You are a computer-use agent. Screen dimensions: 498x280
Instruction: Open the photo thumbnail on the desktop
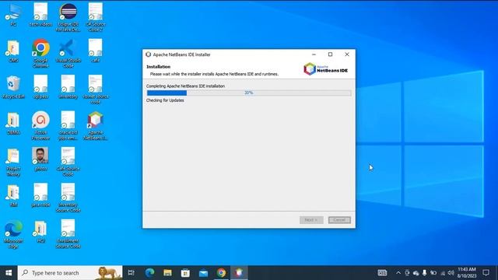tap(40, 158)
